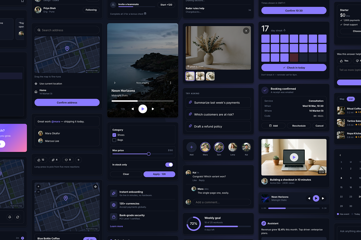Like Kai's comment
361x240 pixels.
195,180
